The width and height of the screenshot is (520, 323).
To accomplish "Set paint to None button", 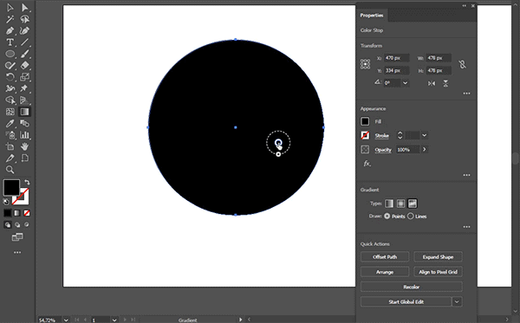I will [27, 213].
